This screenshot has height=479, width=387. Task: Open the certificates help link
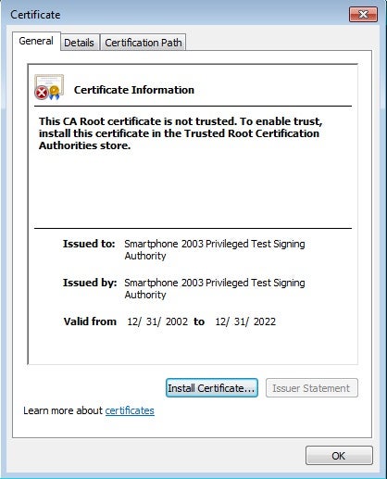click(x=130, y=410)
